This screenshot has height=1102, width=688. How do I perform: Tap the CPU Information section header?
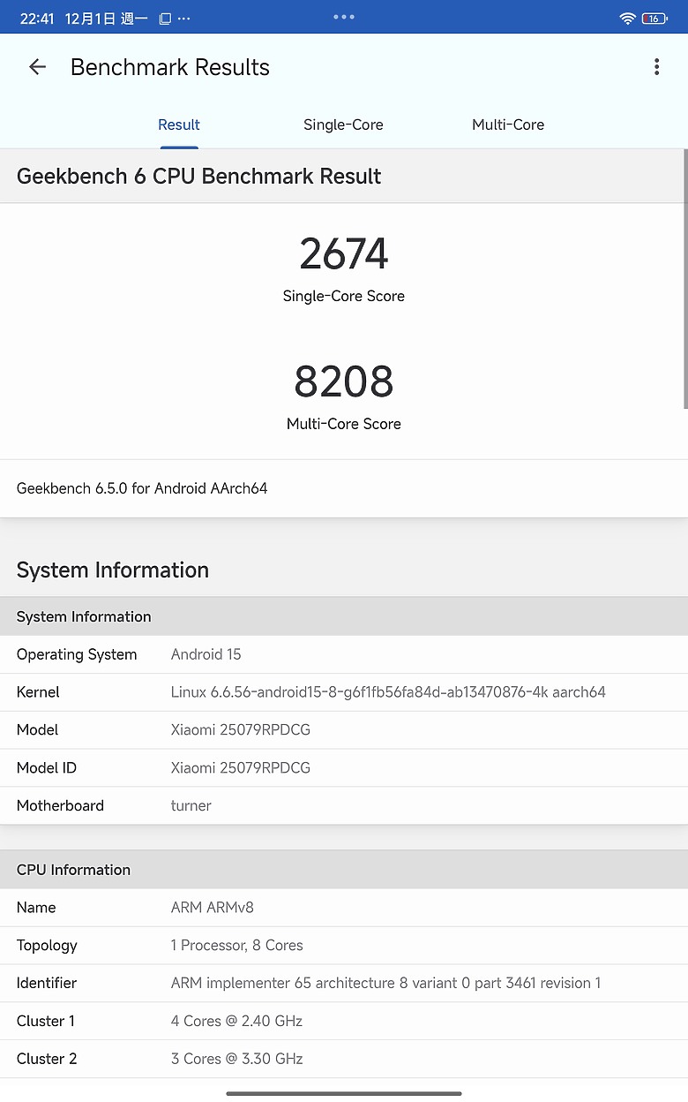pyautogui.click(x=344, y=870)
